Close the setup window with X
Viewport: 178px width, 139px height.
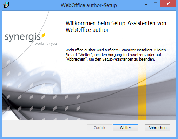168,4
